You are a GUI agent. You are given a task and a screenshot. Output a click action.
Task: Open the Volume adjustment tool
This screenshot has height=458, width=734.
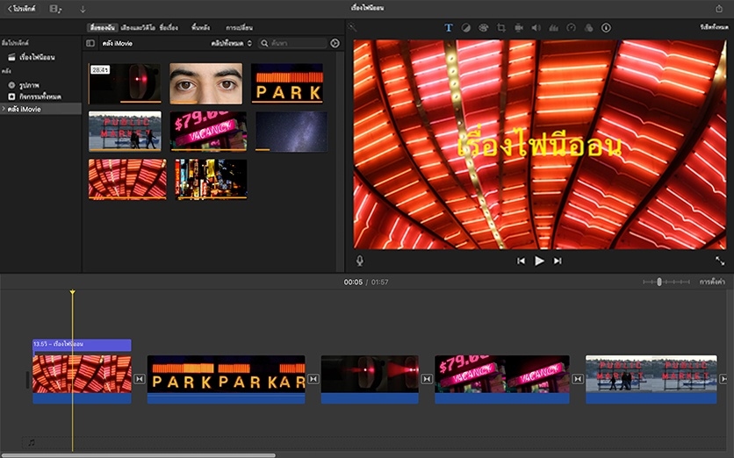[536, 27]
